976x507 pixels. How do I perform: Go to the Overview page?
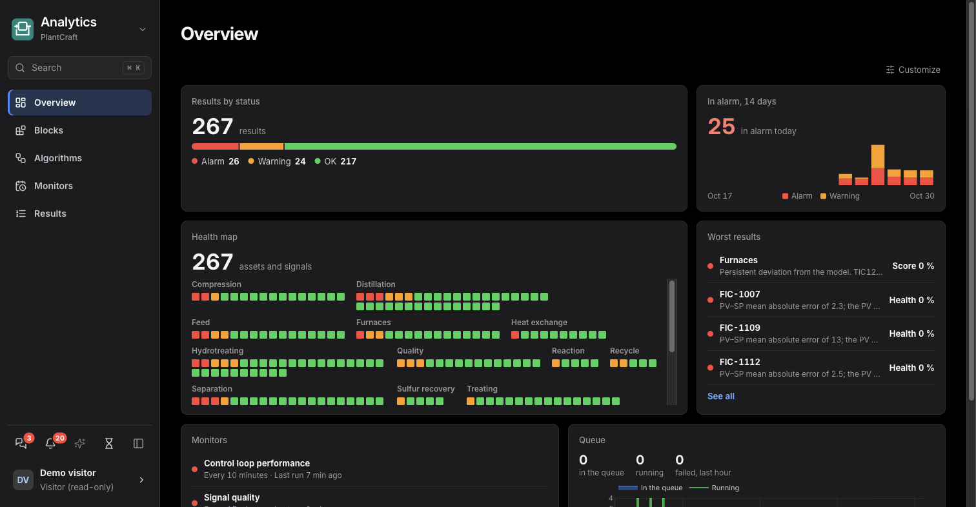(80, 103)
